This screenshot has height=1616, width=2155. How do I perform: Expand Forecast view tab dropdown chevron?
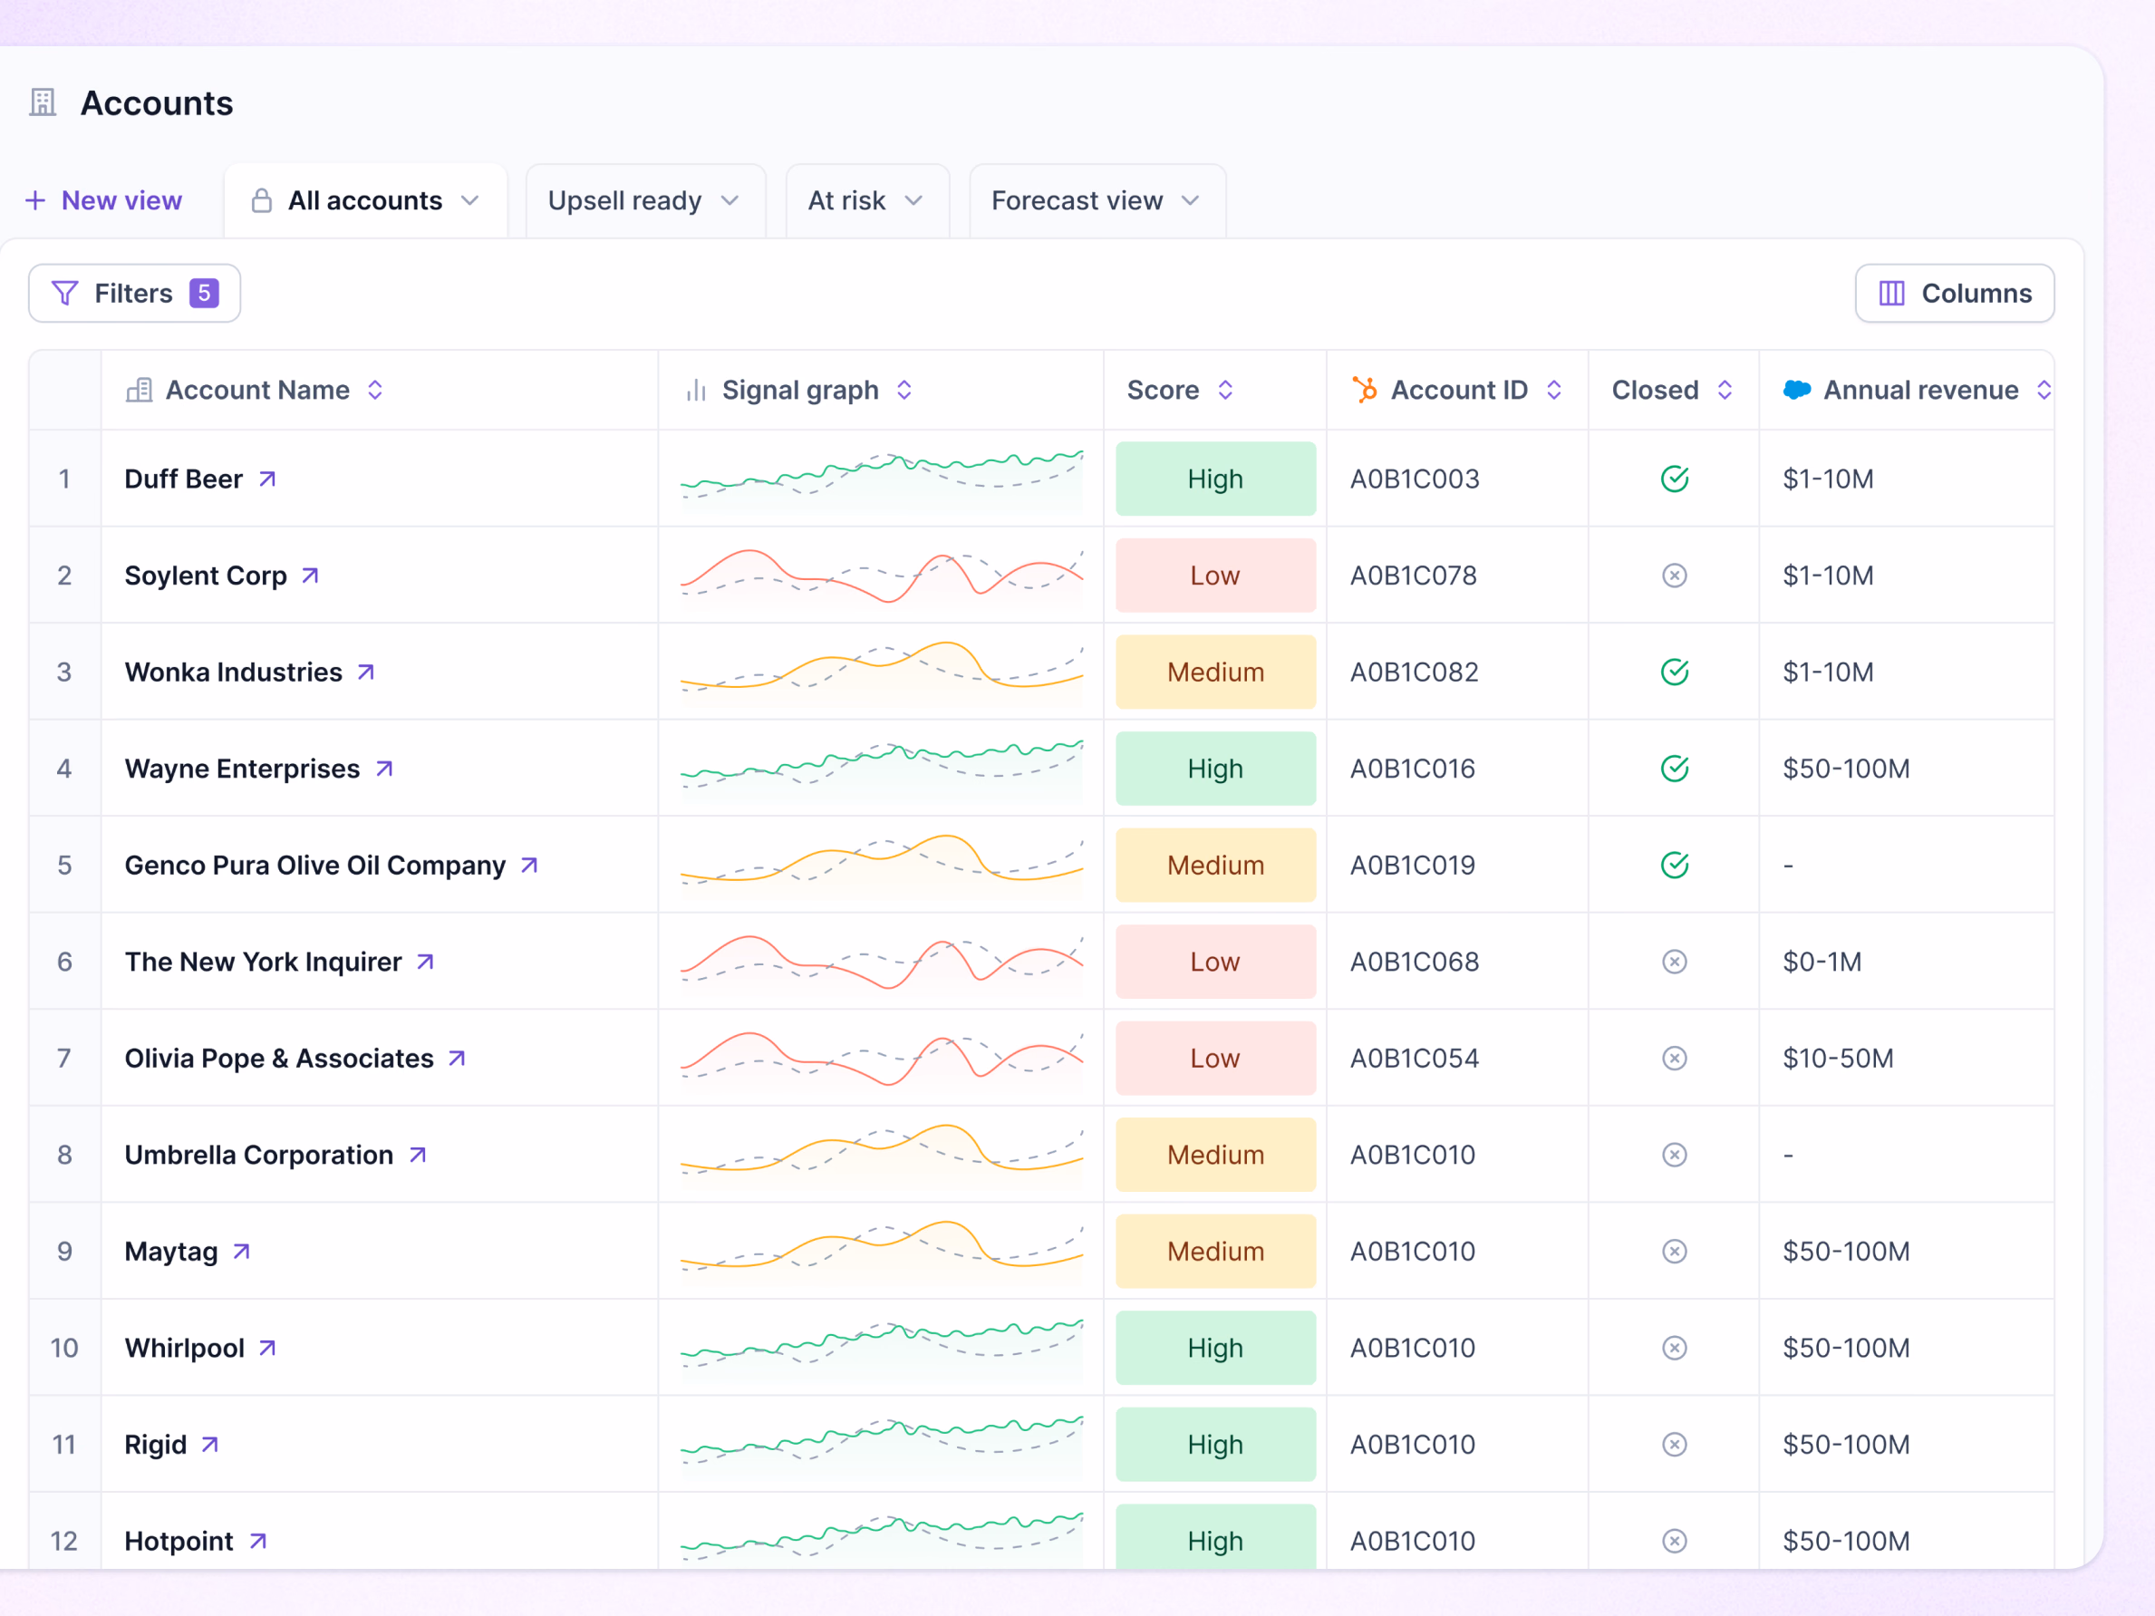(1190, 200)
